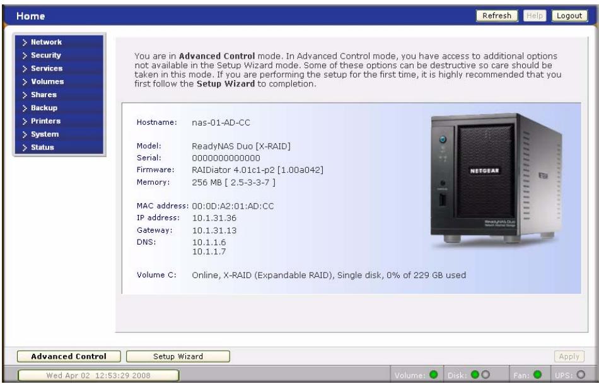Image resolution: width=599 pixels, height=384 pixels.
Task: Click the second gray Disk status indicator
Action: coord(485,375)
